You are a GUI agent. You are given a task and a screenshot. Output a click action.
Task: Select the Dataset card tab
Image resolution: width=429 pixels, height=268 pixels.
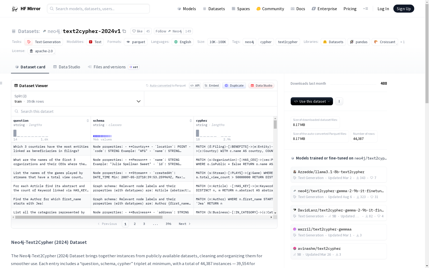click(30, 67)
